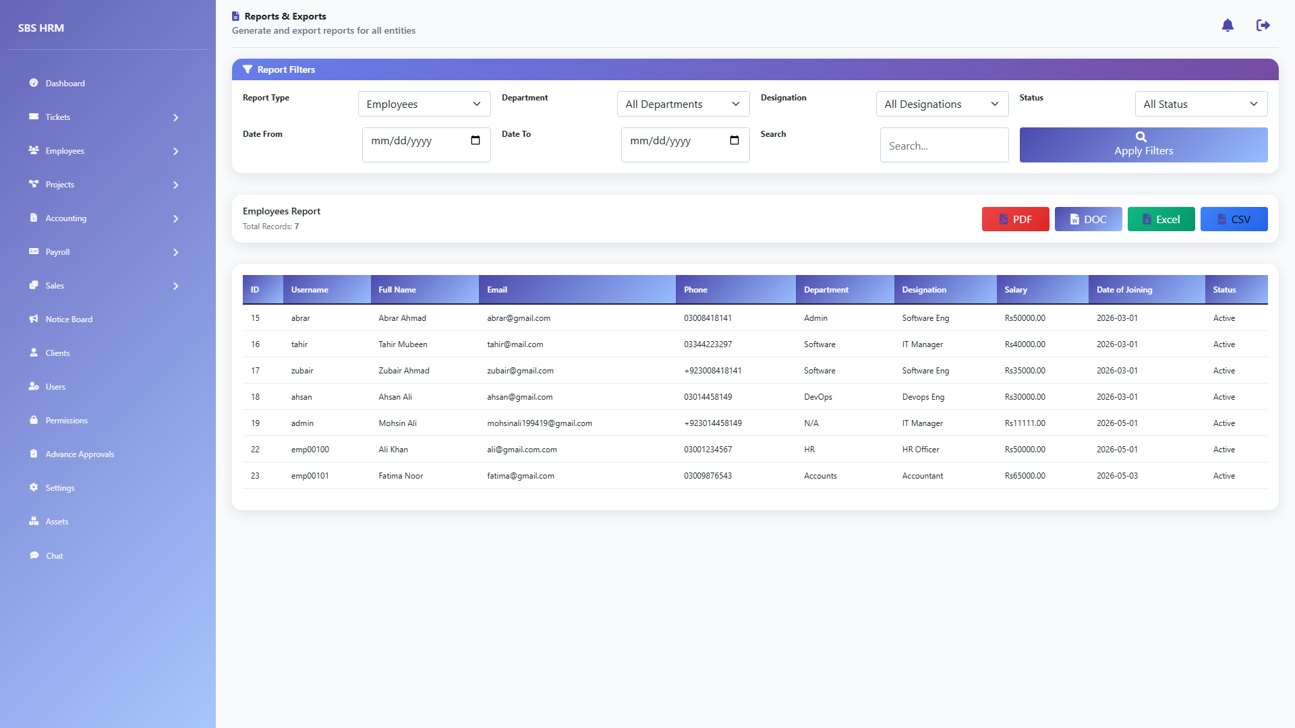This screenshot has width=1295, height=728.
Task: Click the Employees group icon
Action: [x=34, y=150]
